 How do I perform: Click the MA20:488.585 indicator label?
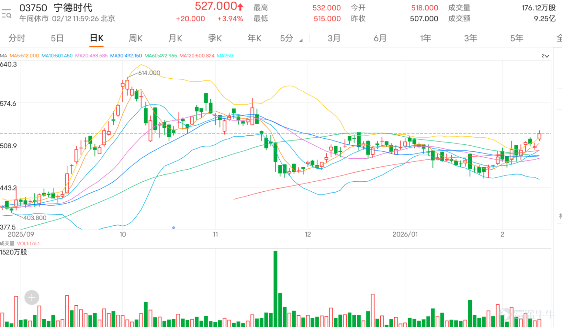tap(91, 56)
